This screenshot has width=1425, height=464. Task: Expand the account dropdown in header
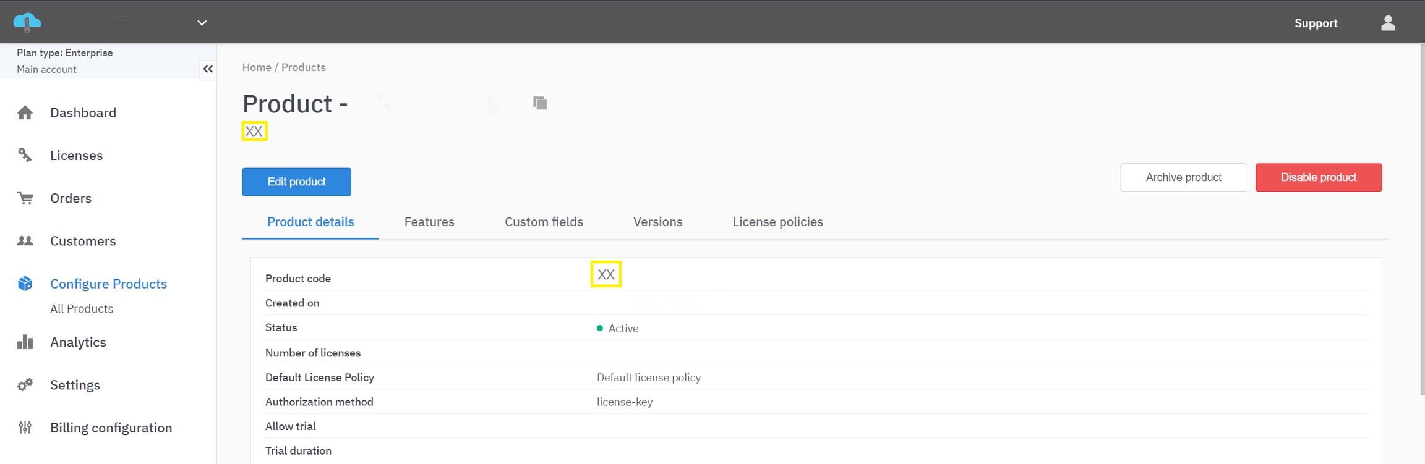[202, 23]
